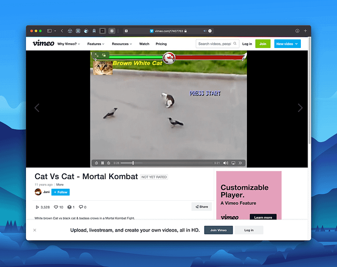Viewport: 337px width, 267px height.
Task: Open Jani's profile avatar
Action: 38,192
